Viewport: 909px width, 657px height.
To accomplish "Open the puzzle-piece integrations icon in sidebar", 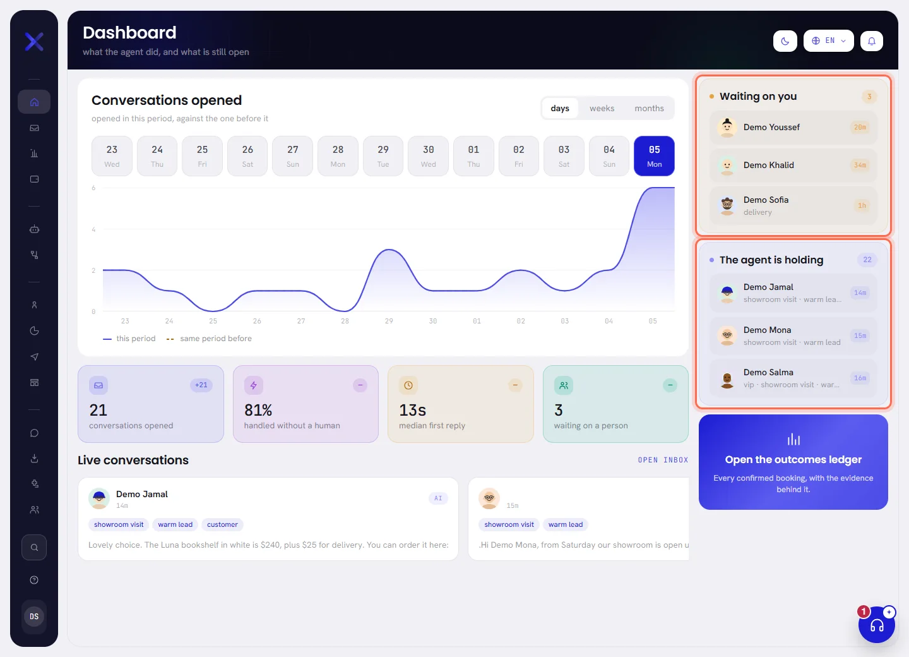I will coord(34,484).
